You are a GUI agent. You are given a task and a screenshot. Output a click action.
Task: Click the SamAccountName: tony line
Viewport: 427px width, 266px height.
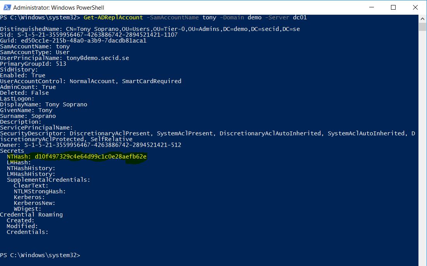coord(35,46)
